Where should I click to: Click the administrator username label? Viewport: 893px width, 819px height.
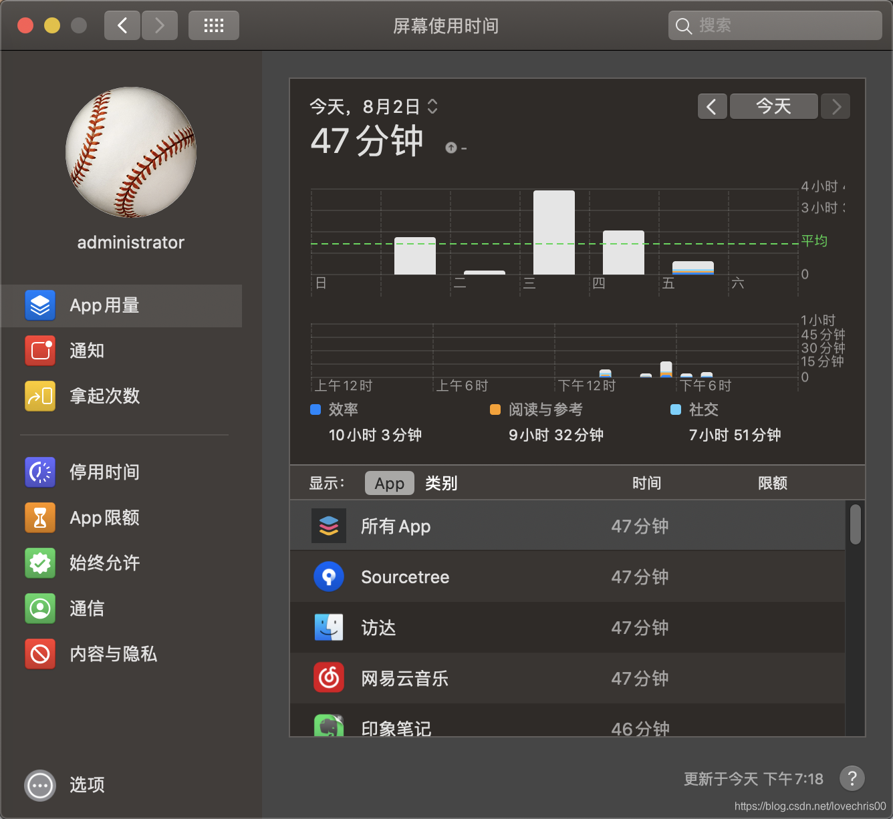click(x=131, y=242)
